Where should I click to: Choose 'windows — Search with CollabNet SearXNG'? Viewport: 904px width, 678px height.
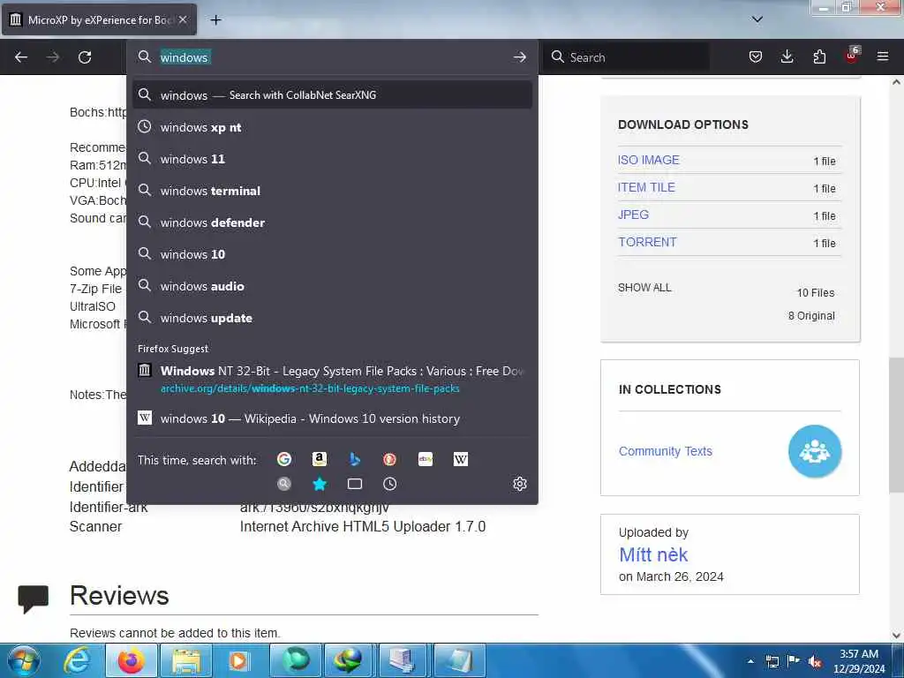tap(332, 95)
